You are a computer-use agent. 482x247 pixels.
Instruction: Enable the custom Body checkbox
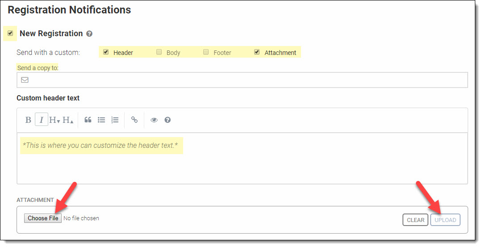[x=159, y=52]
